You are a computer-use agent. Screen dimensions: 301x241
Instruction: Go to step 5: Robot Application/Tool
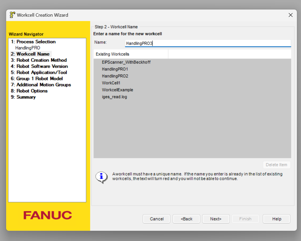tap(39, 72)
